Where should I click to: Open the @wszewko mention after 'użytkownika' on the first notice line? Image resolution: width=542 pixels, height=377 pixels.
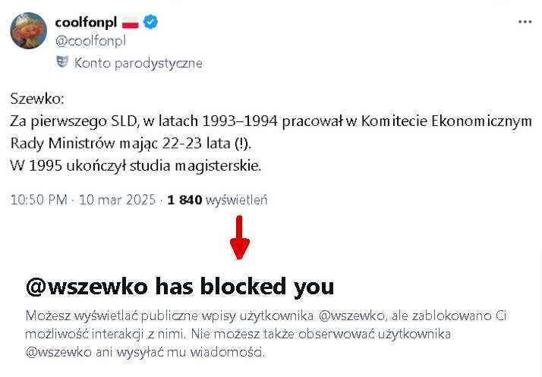point(351,316)
